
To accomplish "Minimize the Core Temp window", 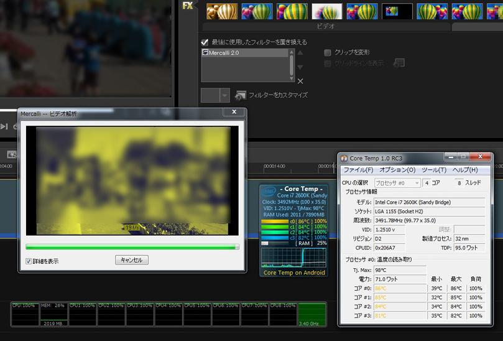I will tap(451, 157).
